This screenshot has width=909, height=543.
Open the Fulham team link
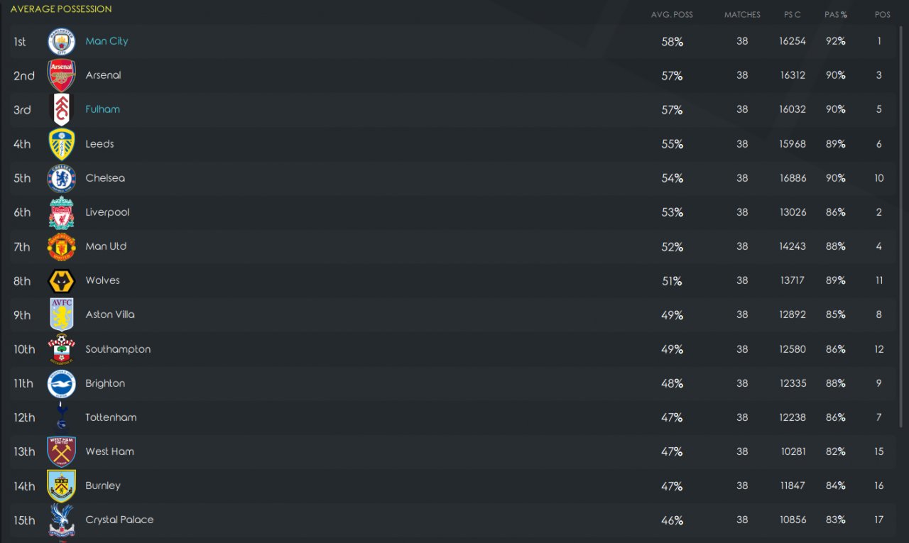(x=102, y=109)
